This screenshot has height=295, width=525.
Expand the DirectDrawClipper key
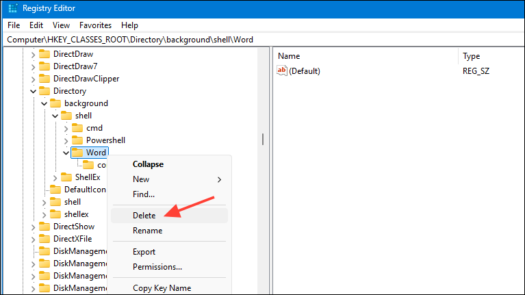pos(33,79)
